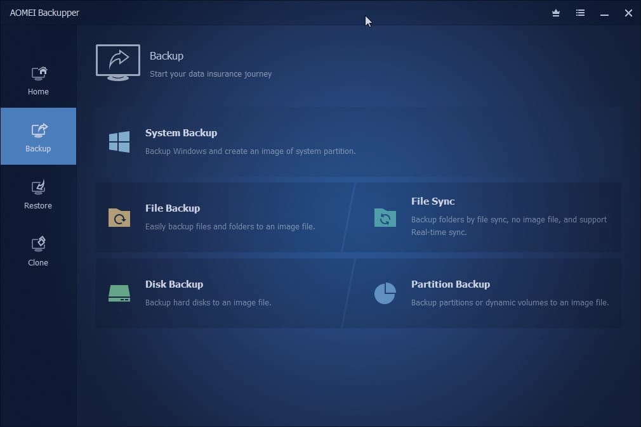Viewport: 641px width, 427px height.
Task: Open the crown upgrade icon in titlebar
Action: (555, 13)
